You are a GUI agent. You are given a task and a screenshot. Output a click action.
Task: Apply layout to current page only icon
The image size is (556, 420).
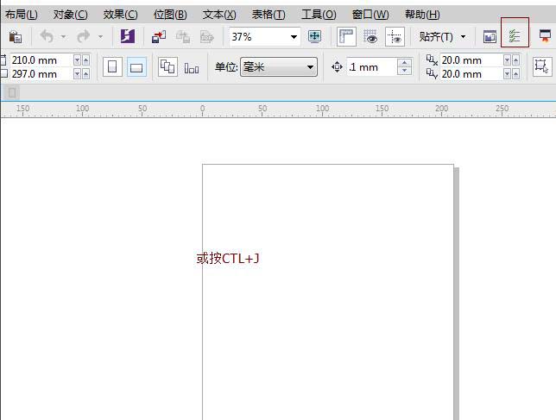192,67
